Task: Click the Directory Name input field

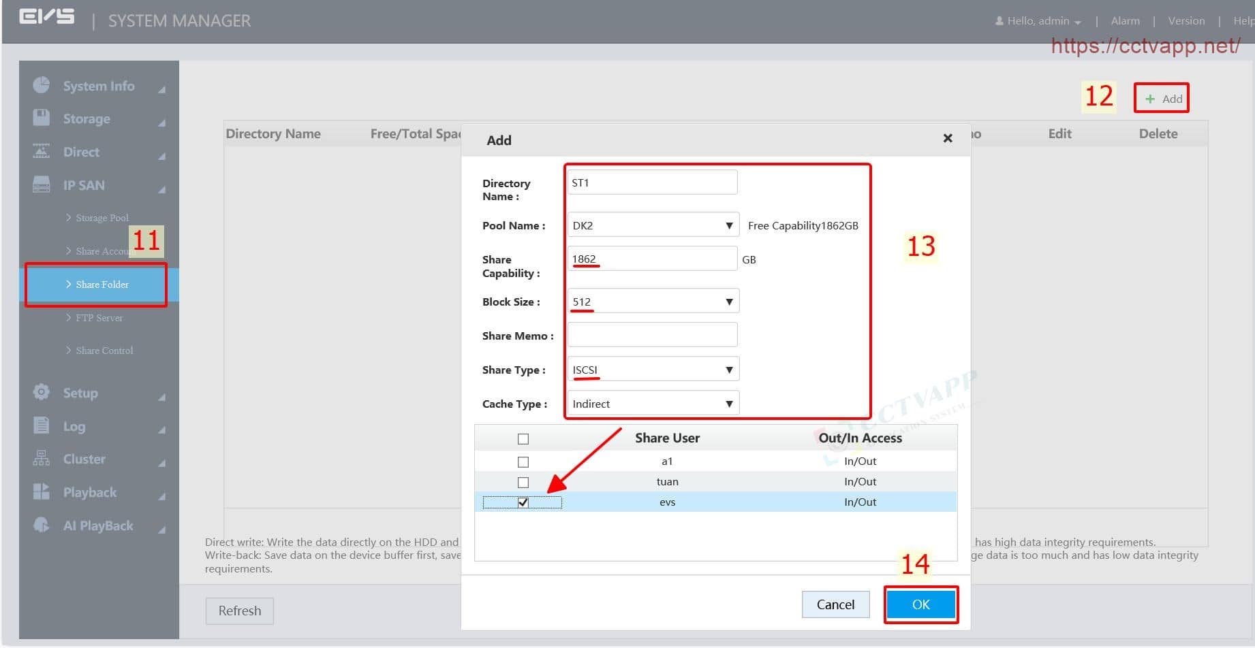Action: click(652, 182)
